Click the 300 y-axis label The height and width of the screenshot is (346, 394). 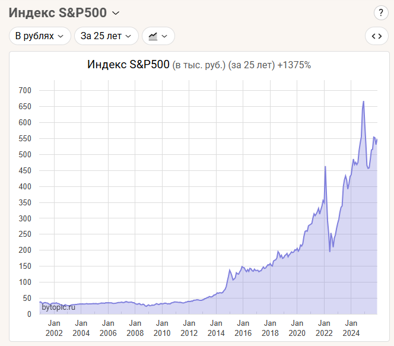(25, 218)
